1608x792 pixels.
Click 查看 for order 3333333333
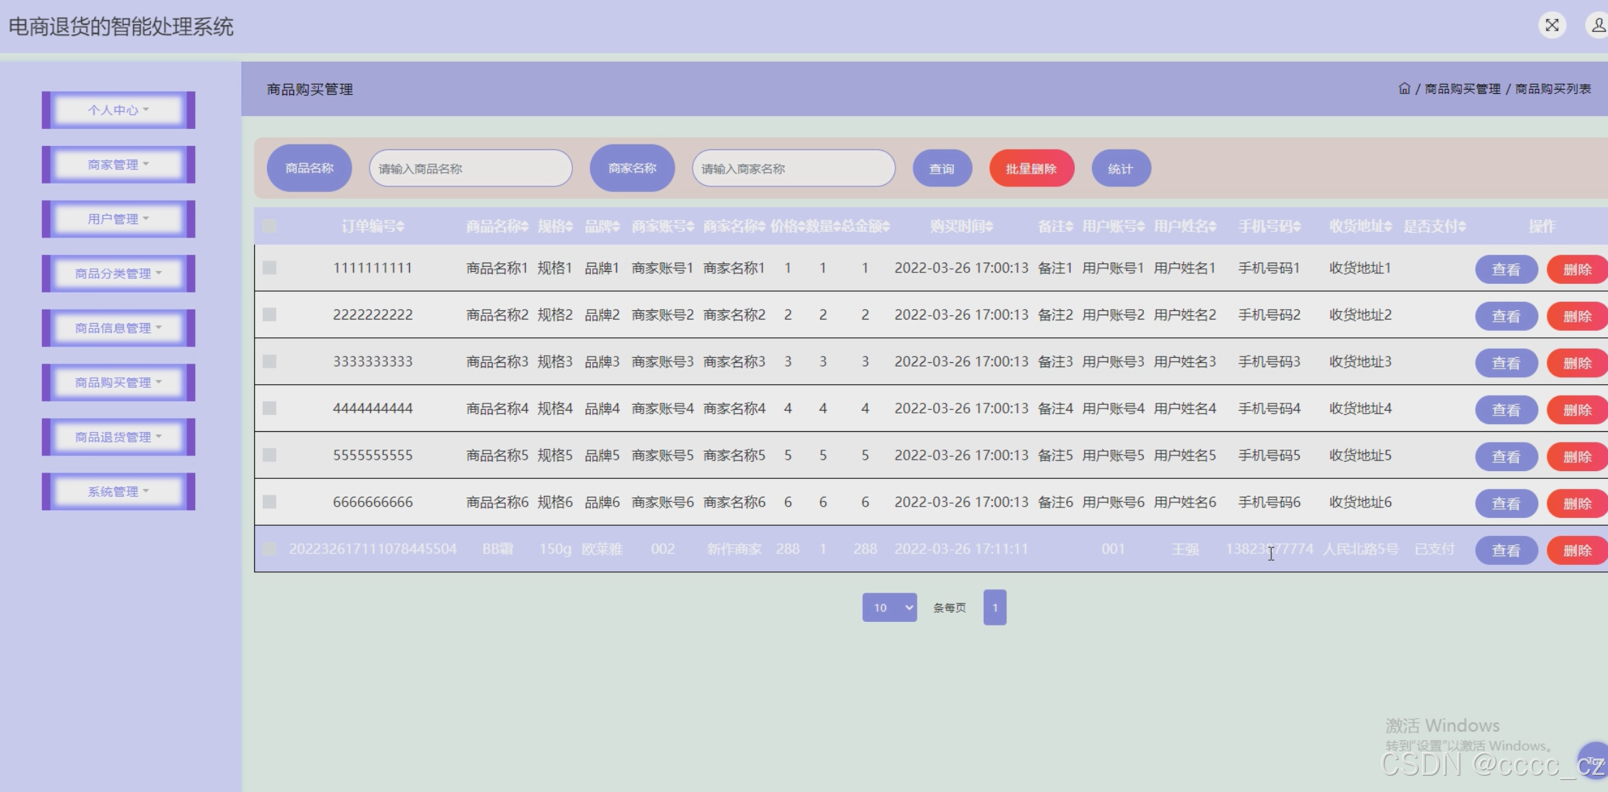click(x=1505, y=363)
